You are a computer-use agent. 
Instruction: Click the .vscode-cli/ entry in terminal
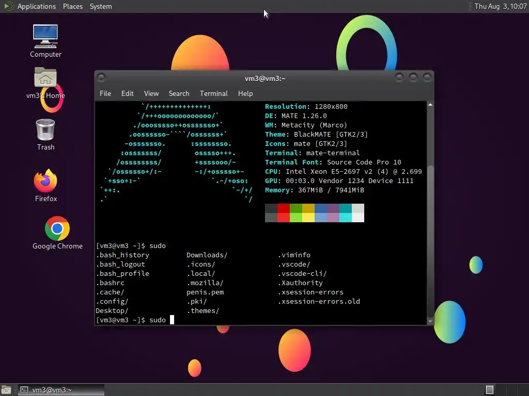pyautogui.click(x=302, y=273)
